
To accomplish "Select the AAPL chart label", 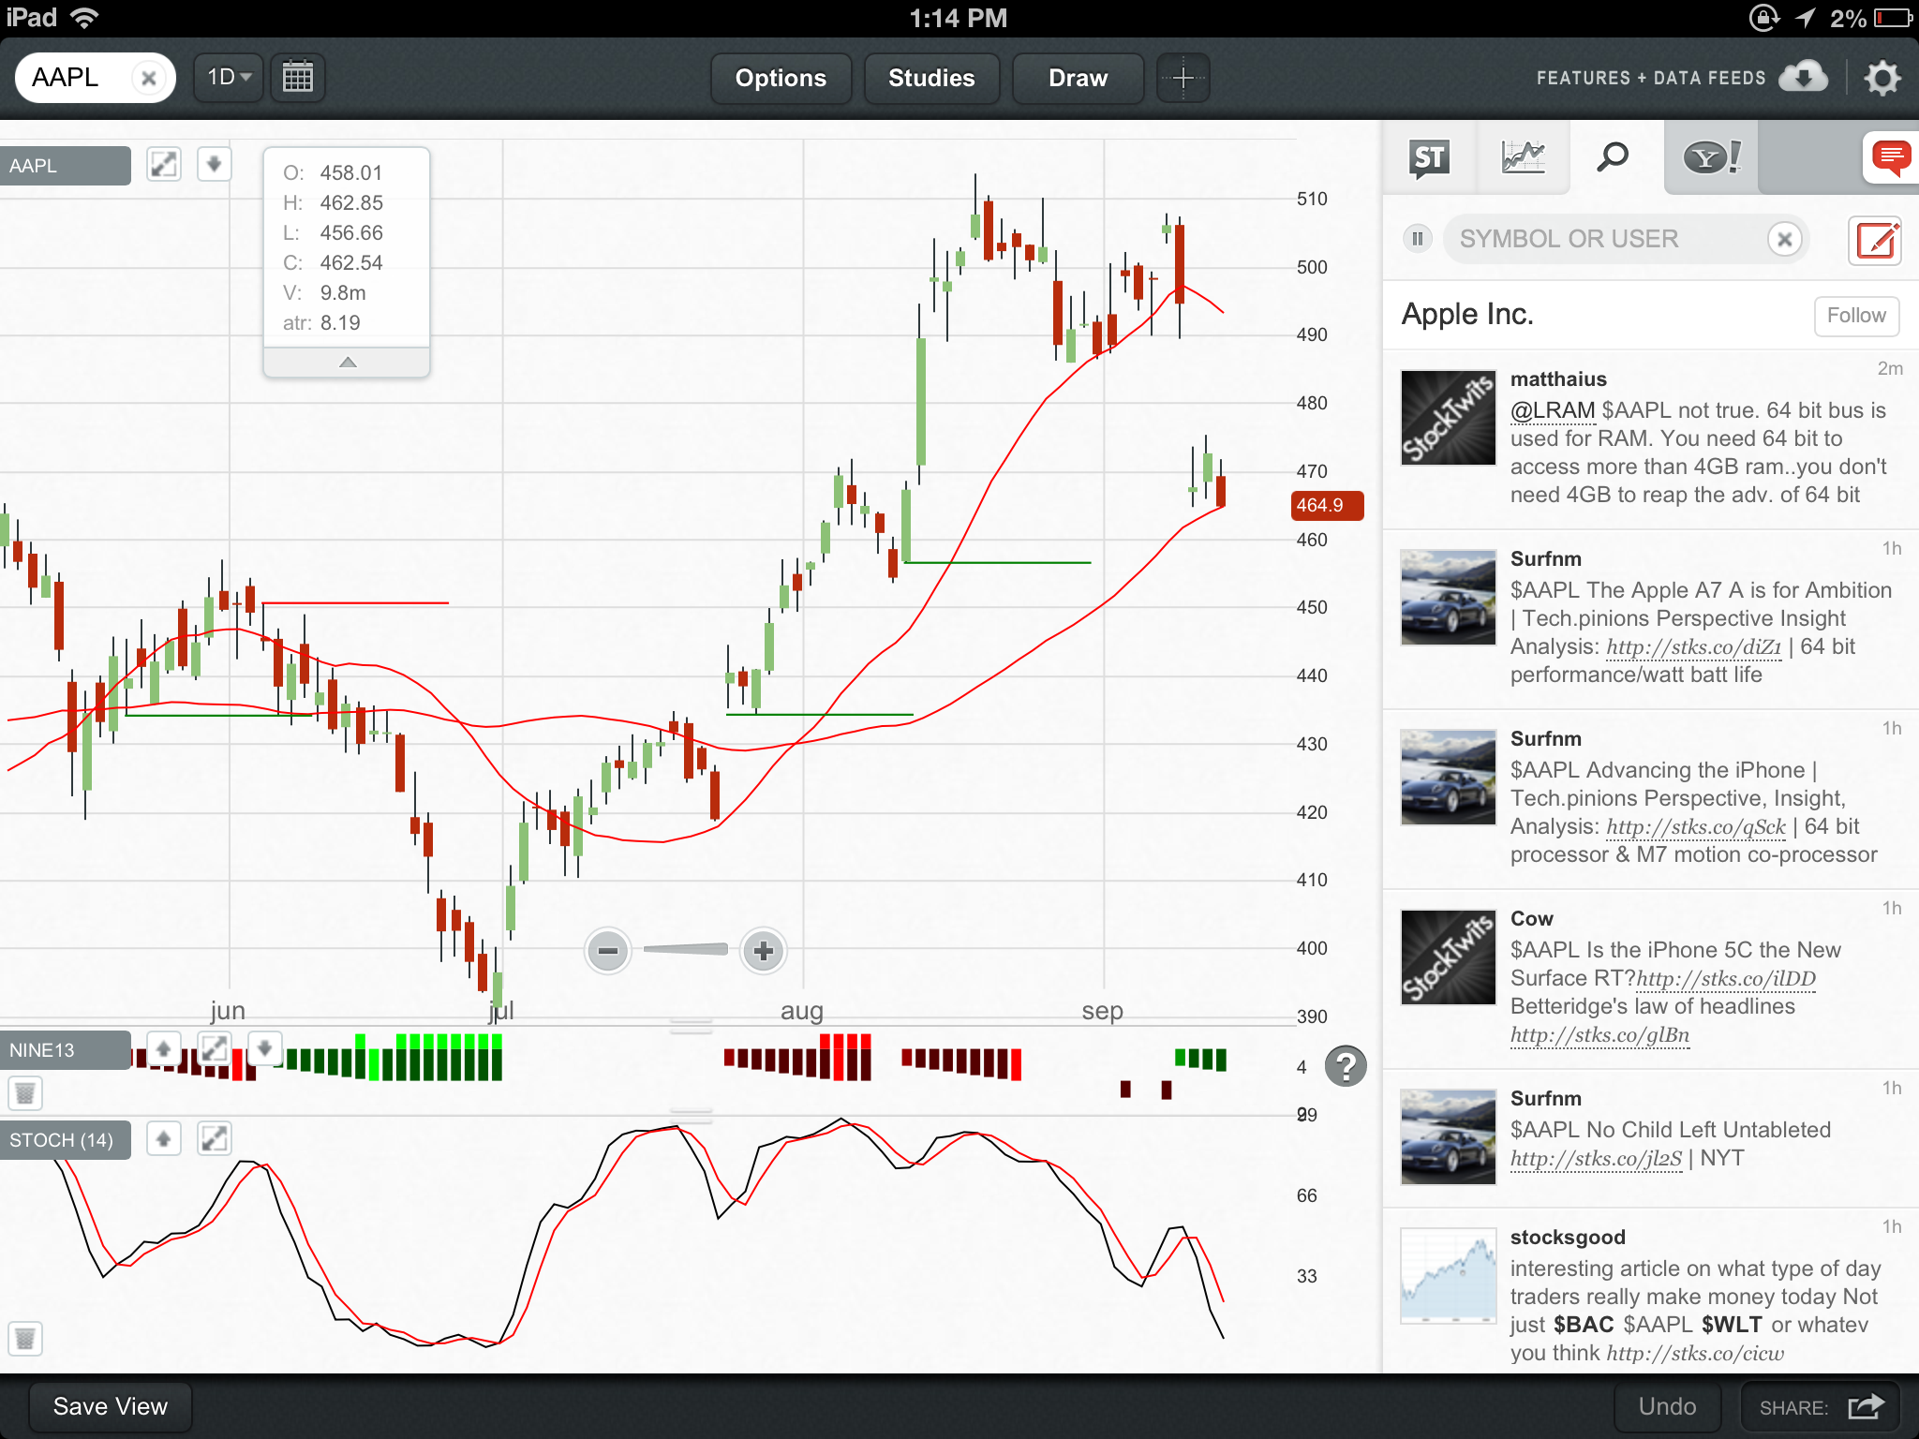I will click(65, 166).
